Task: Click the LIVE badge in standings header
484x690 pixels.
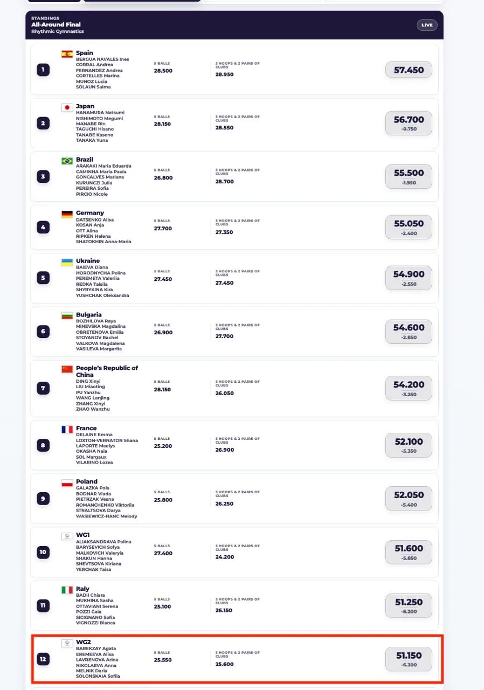Action: pos(427,25)
